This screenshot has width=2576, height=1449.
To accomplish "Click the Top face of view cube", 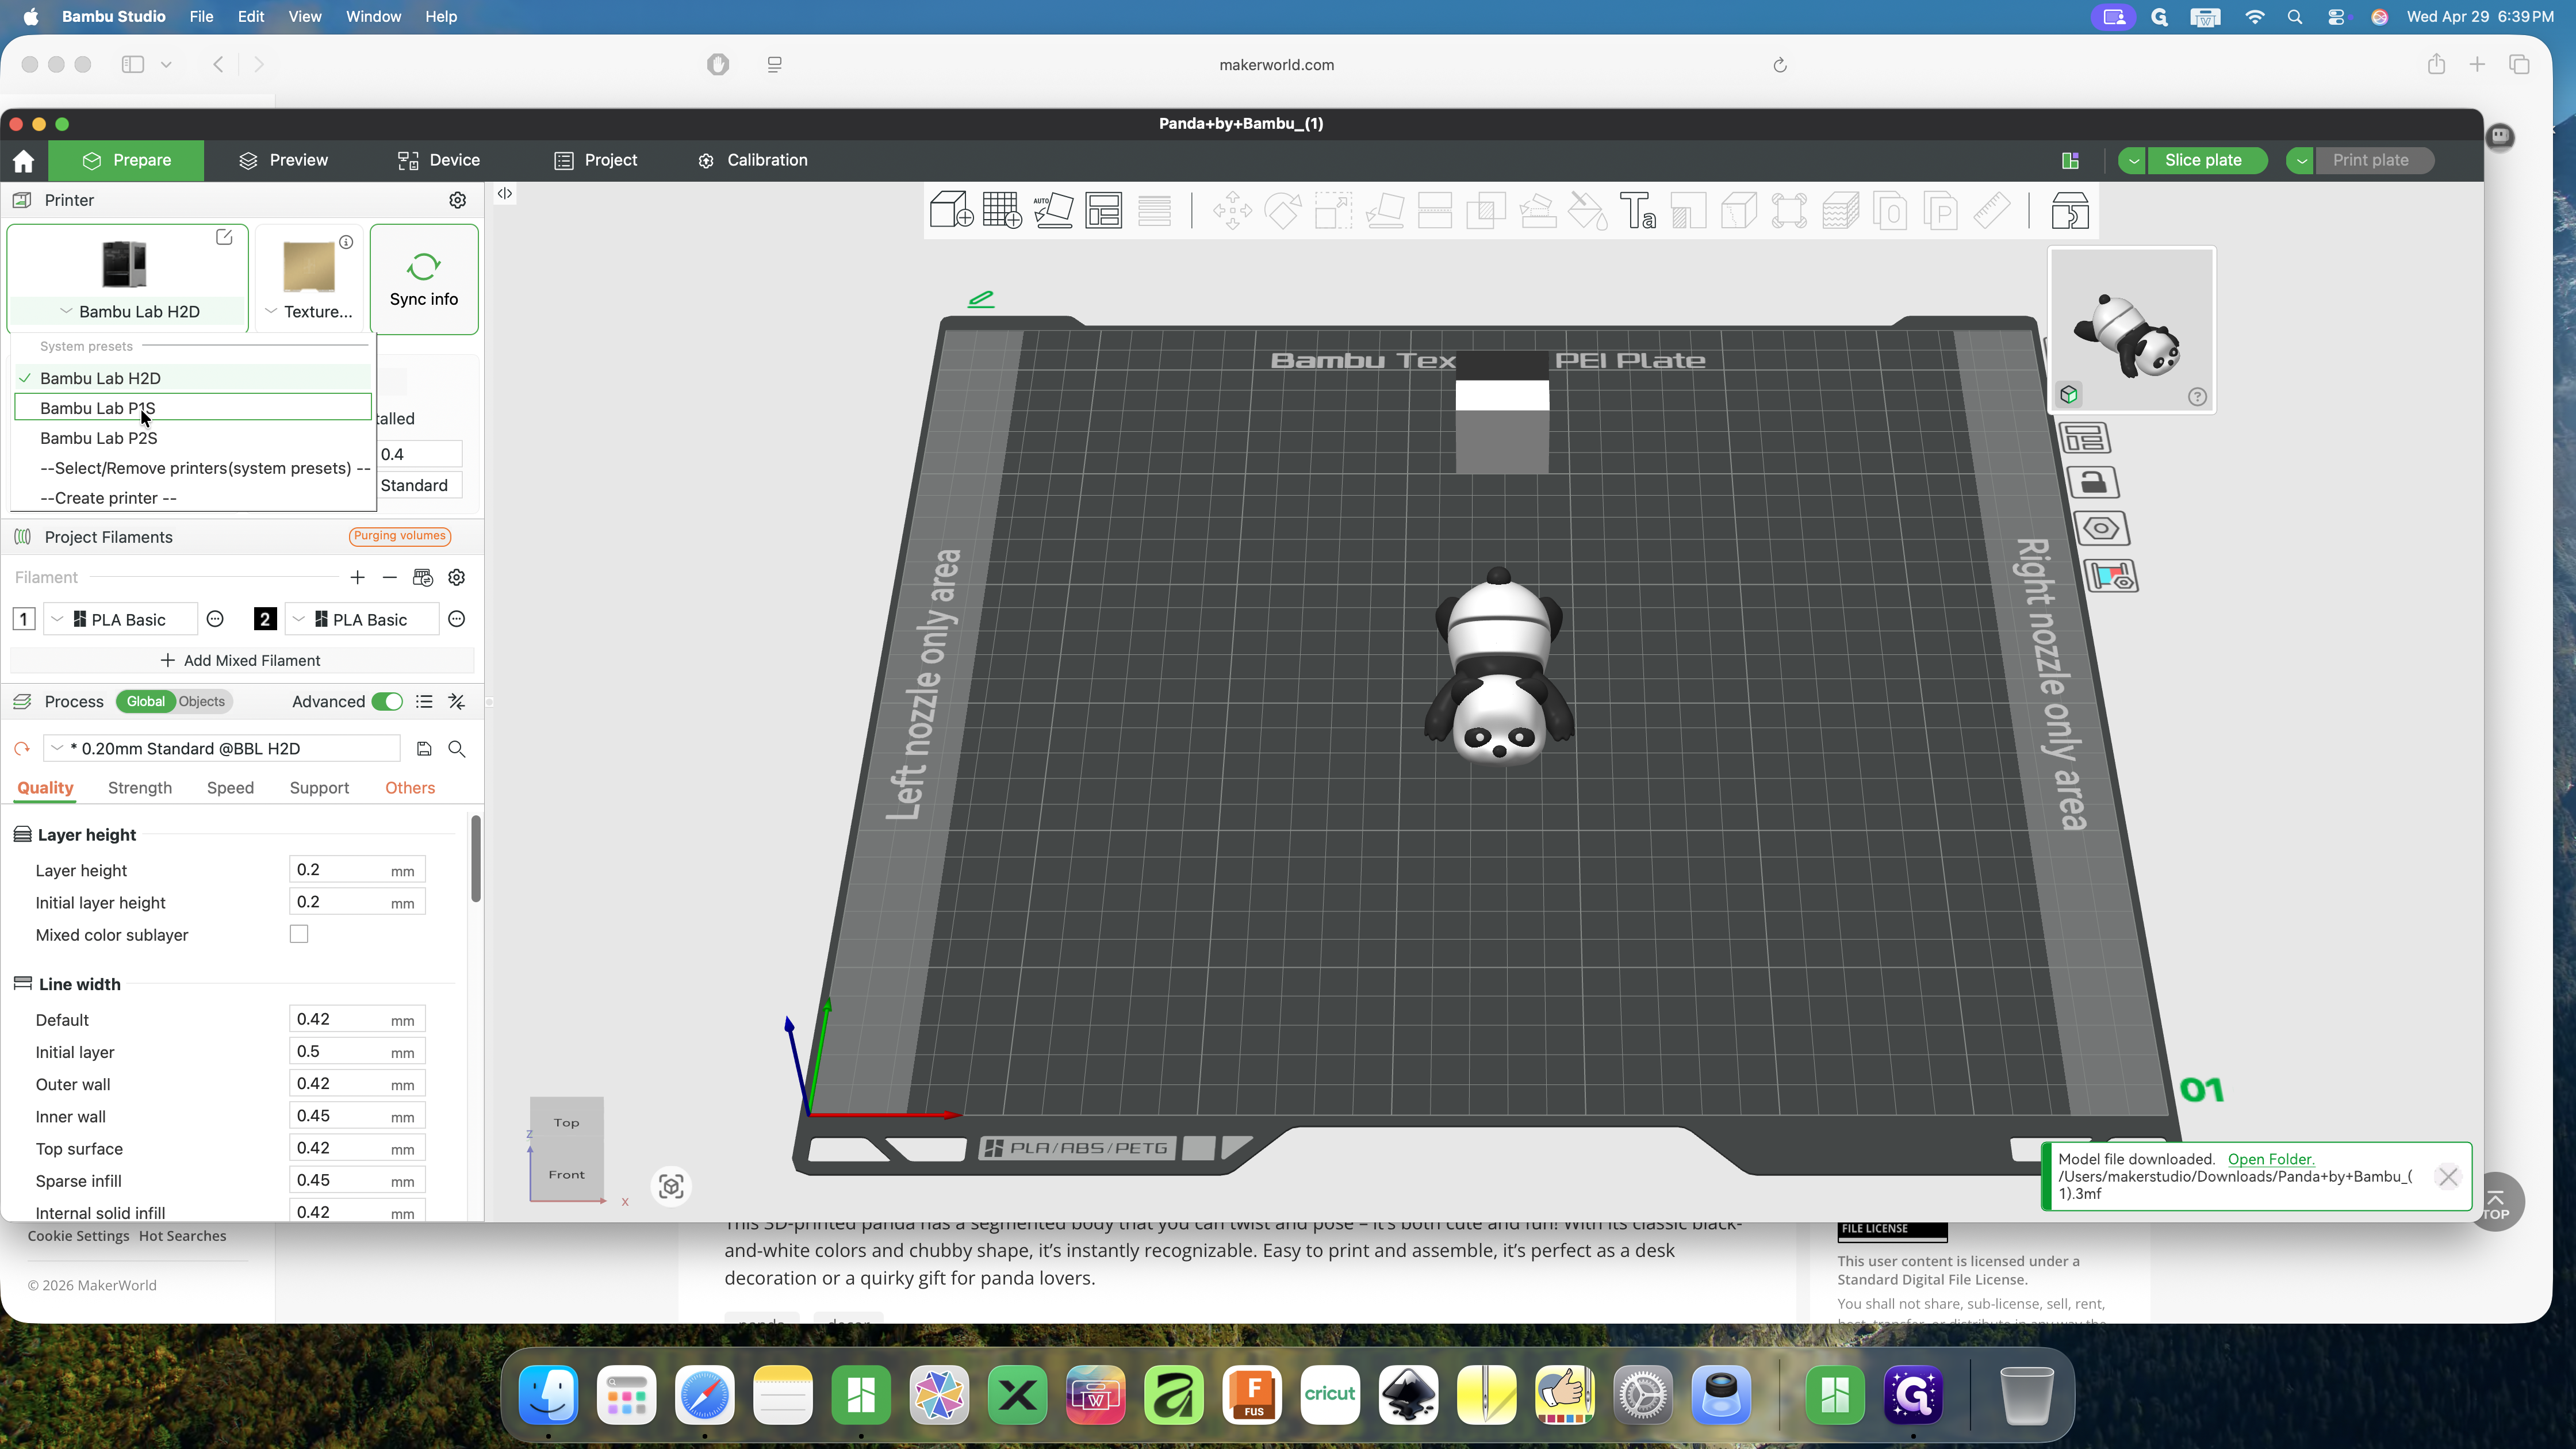I will [567, 1123].
